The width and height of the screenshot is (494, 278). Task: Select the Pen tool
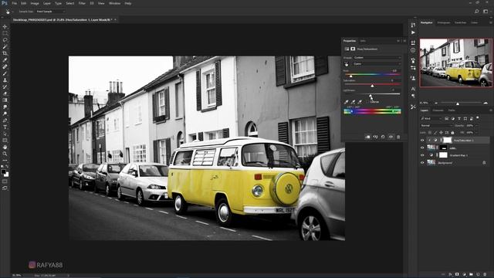click(x=5, y=120)
